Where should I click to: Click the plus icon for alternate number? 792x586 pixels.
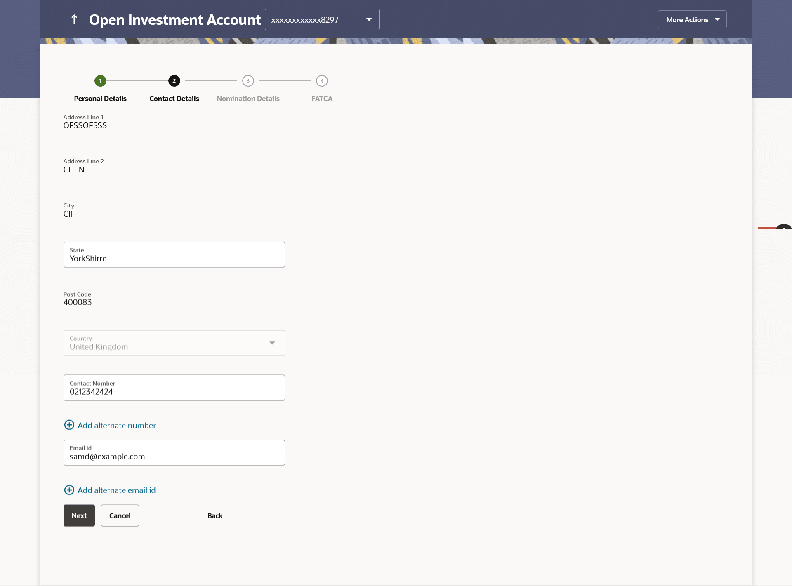coord(69,425)
